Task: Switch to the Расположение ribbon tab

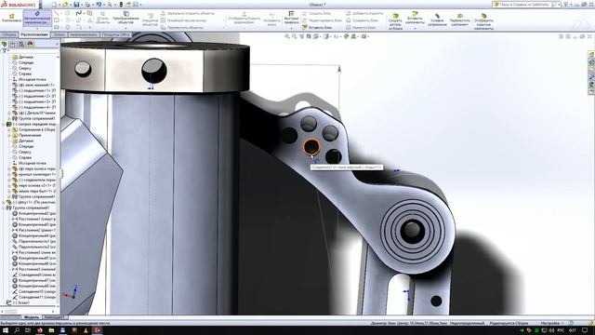Action: click(x=34, y=34)
